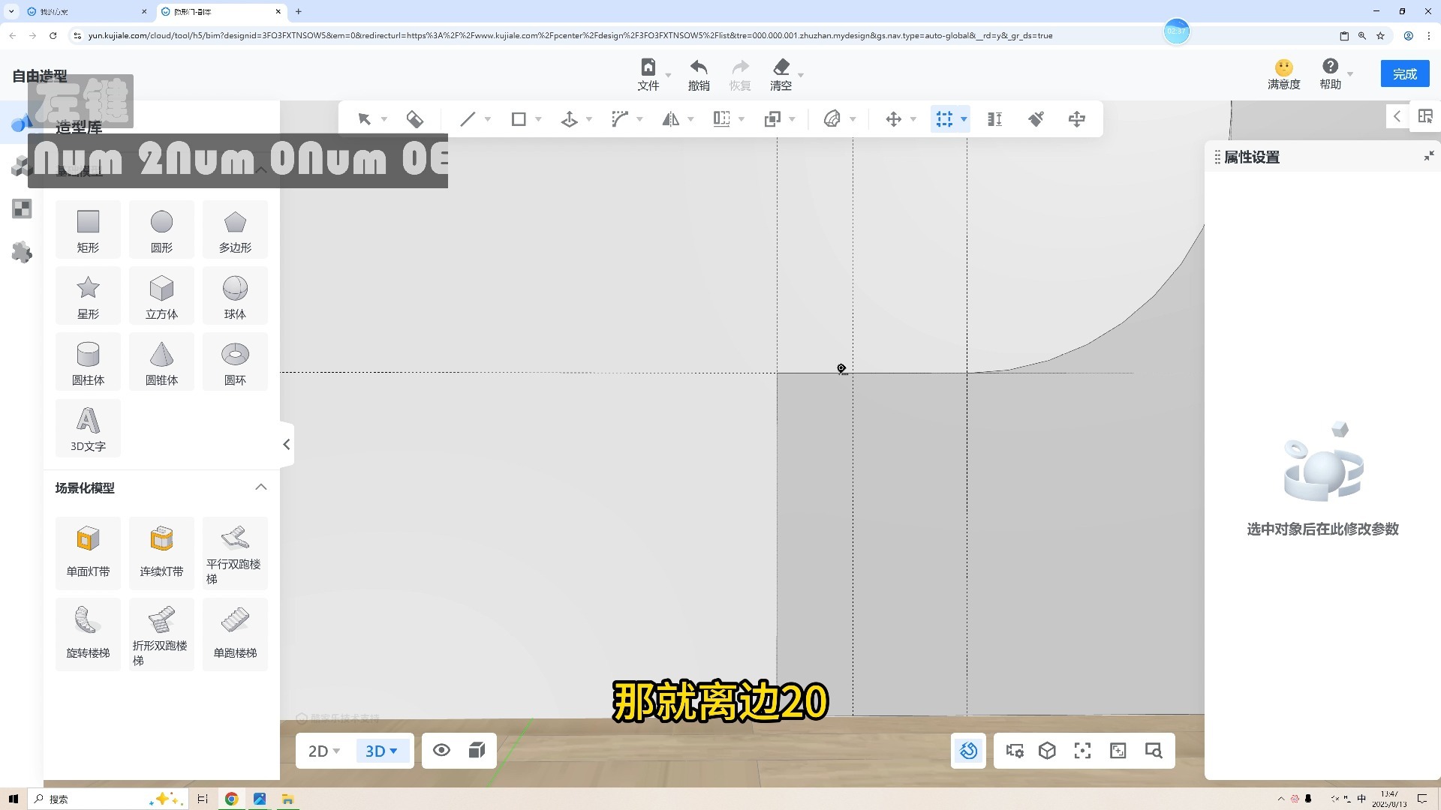
Task: Insert the 多边形 shape
Action: (235, 230)
